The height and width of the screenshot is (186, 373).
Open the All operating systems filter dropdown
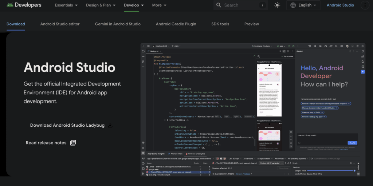[x=298, y=158]
